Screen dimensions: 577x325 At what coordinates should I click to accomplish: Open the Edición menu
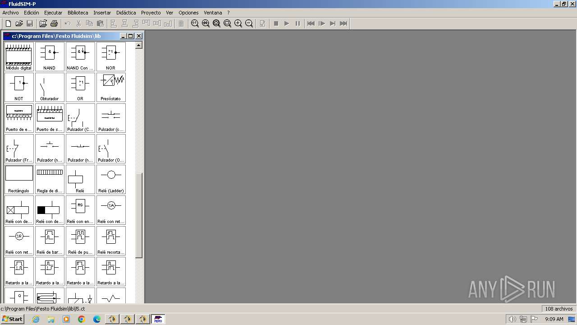[32, 13]
